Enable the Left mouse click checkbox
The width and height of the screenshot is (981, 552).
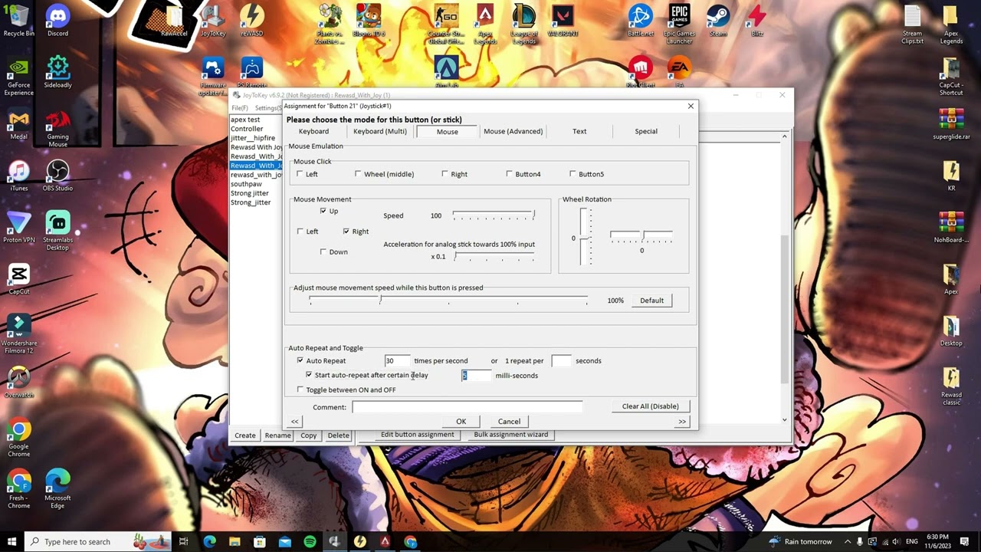point(300,174)
